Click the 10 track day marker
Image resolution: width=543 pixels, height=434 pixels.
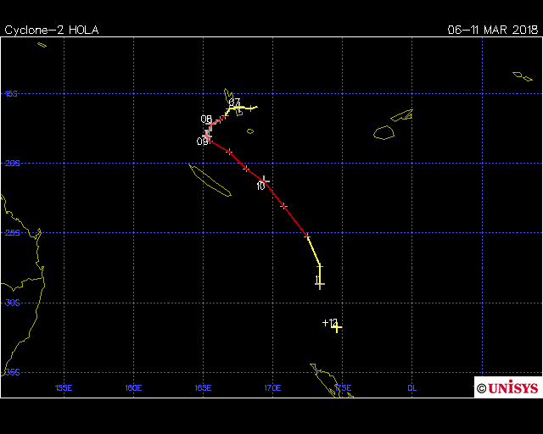(261, 185)
